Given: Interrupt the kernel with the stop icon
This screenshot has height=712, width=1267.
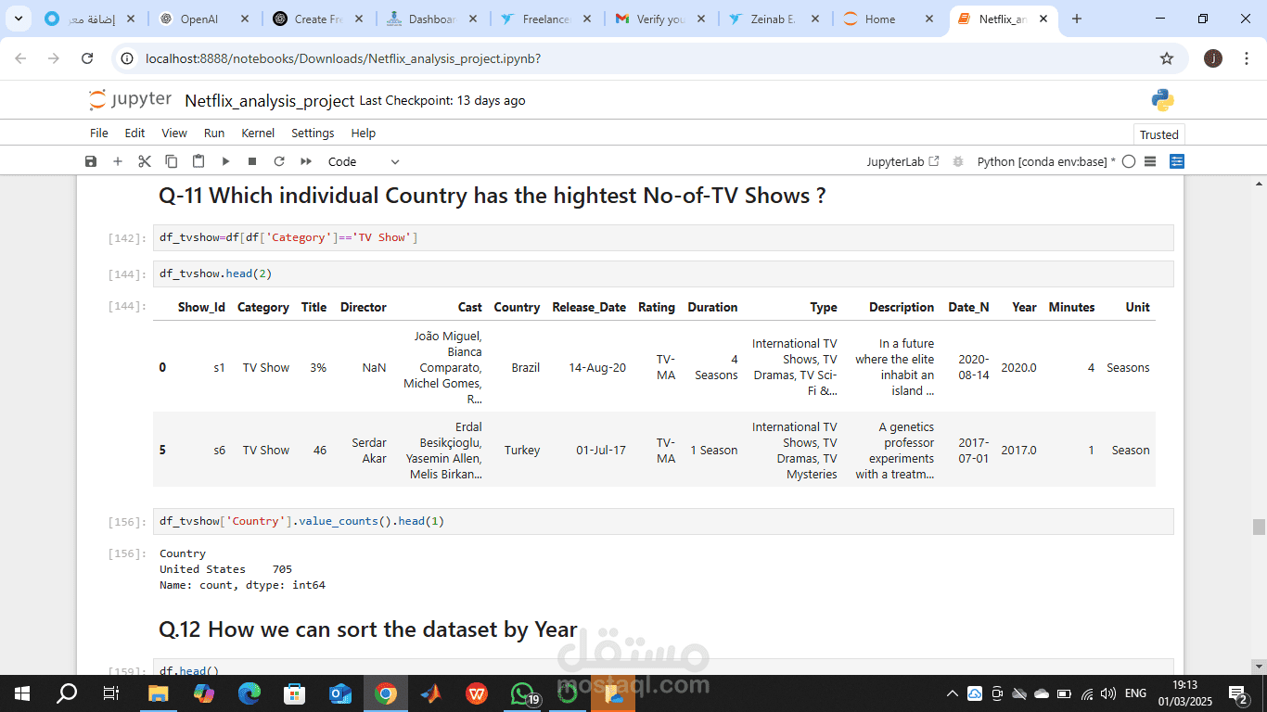Looking at the screenshot, I should pos(252,161).
